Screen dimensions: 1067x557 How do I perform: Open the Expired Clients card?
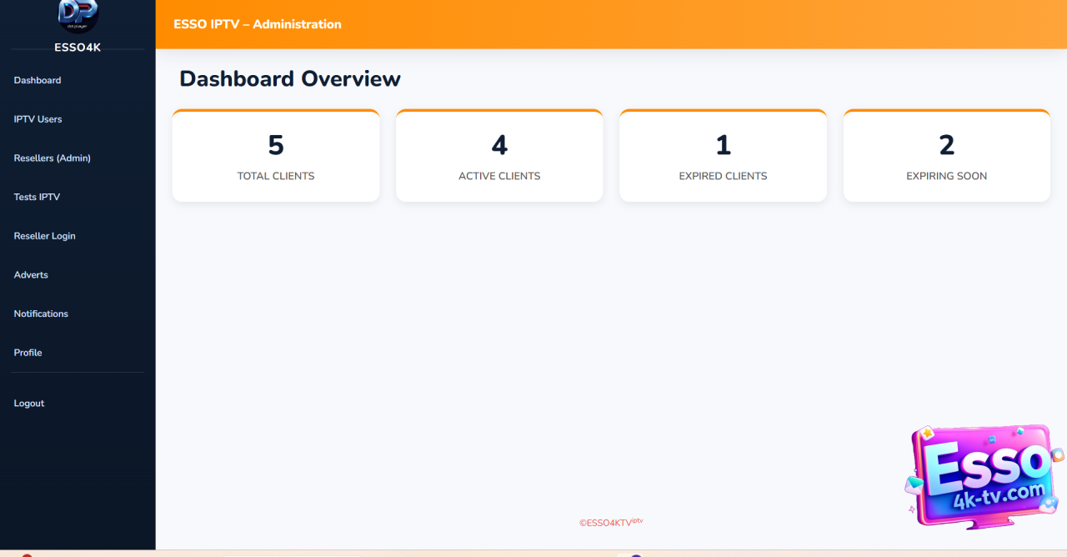coord(723,157)
